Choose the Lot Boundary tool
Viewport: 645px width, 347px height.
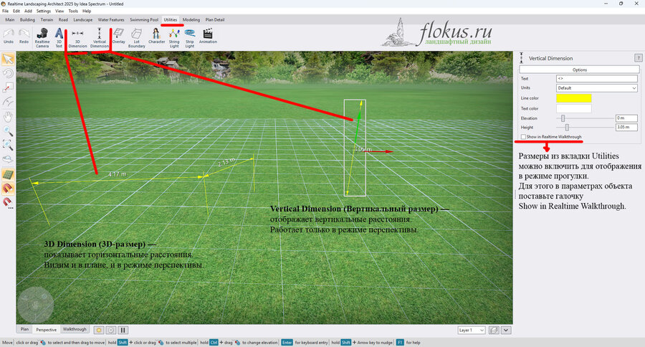pos(137,38)
